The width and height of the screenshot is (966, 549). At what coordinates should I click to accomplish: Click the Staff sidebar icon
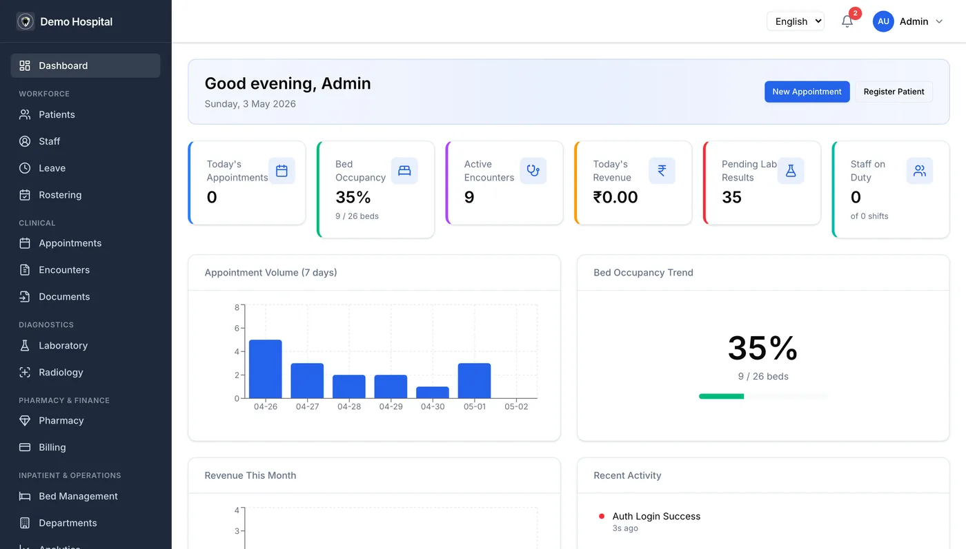tap(25, 141)
